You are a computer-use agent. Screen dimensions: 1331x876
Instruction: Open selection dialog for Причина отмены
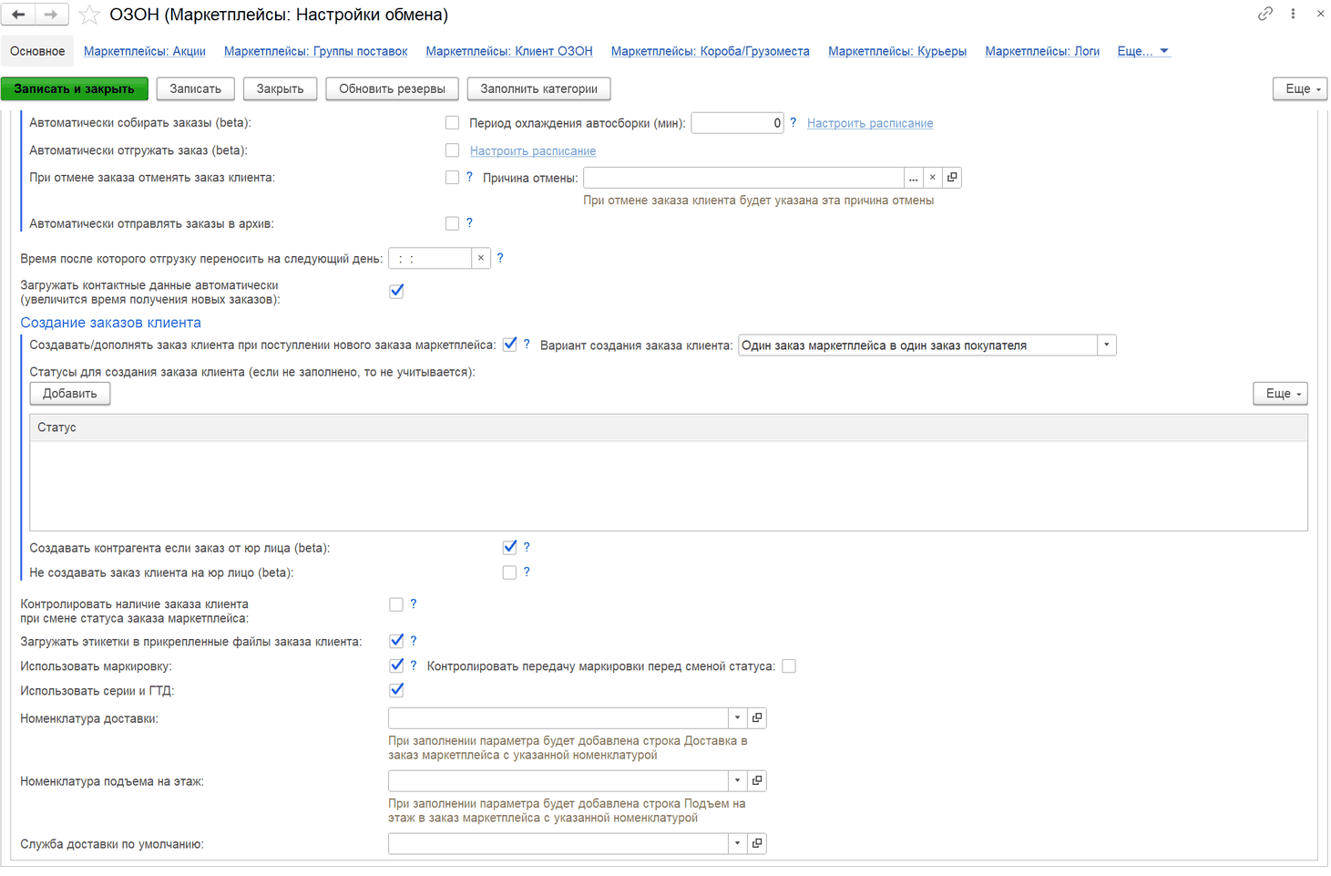coord(913,178)
